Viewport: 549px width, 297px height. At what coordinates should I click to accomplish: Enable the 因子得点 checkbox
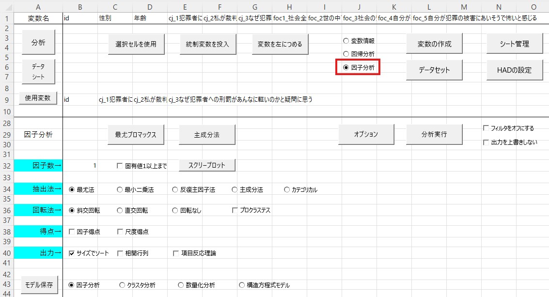point(72,232)
